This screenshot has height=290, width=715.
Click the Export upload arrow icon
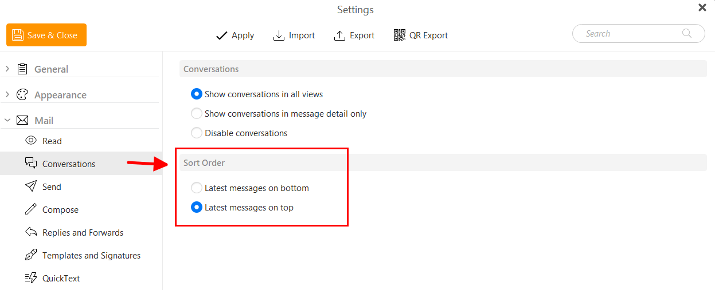click(x=339, y=35)
